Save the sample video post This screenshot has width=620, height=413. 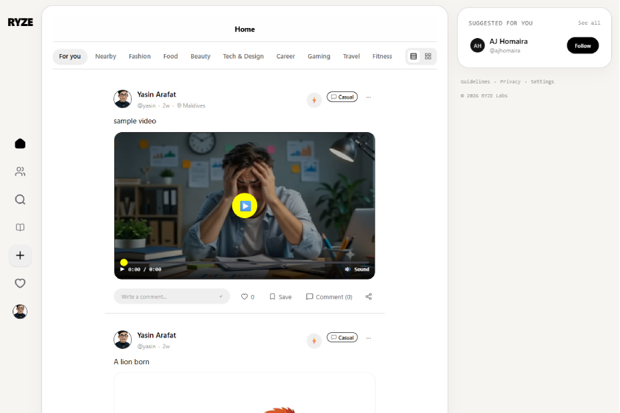tap(281, 297)
